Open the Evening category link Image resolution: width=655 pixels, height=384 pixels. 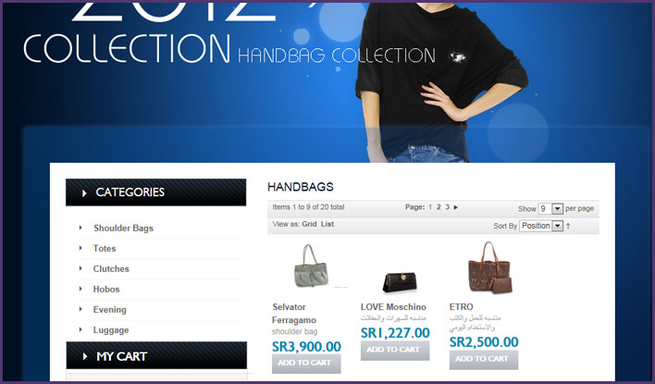point(109,310)
